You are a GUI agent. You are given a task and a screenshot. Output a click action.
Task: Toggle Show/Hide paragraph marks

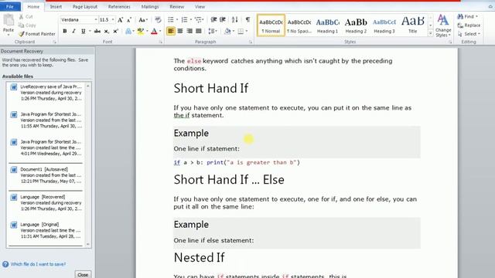pos(247,20)
